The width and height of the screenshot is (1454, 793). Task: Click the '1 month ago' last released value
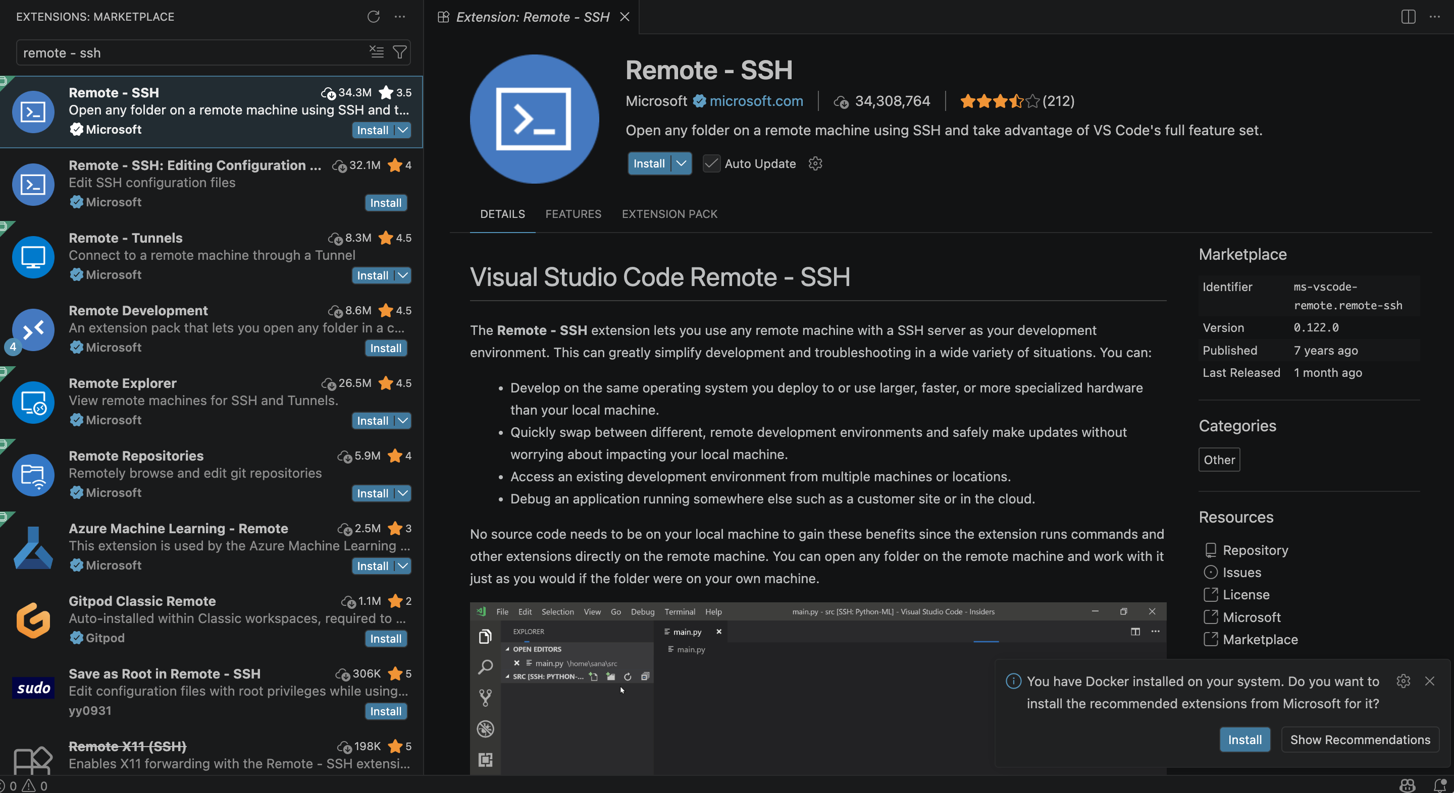[1328, 372]
